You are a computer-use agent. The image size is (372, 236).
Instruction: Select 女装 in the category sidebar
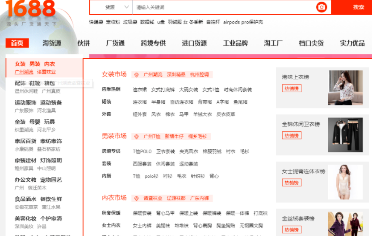click(x=20, y=64)
